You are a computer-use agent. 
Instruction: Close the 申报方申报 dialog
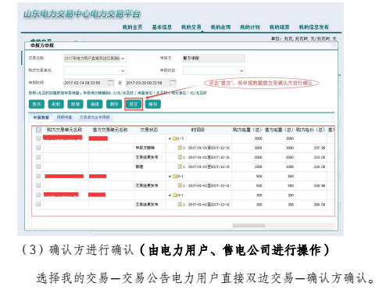click(334, 45)
